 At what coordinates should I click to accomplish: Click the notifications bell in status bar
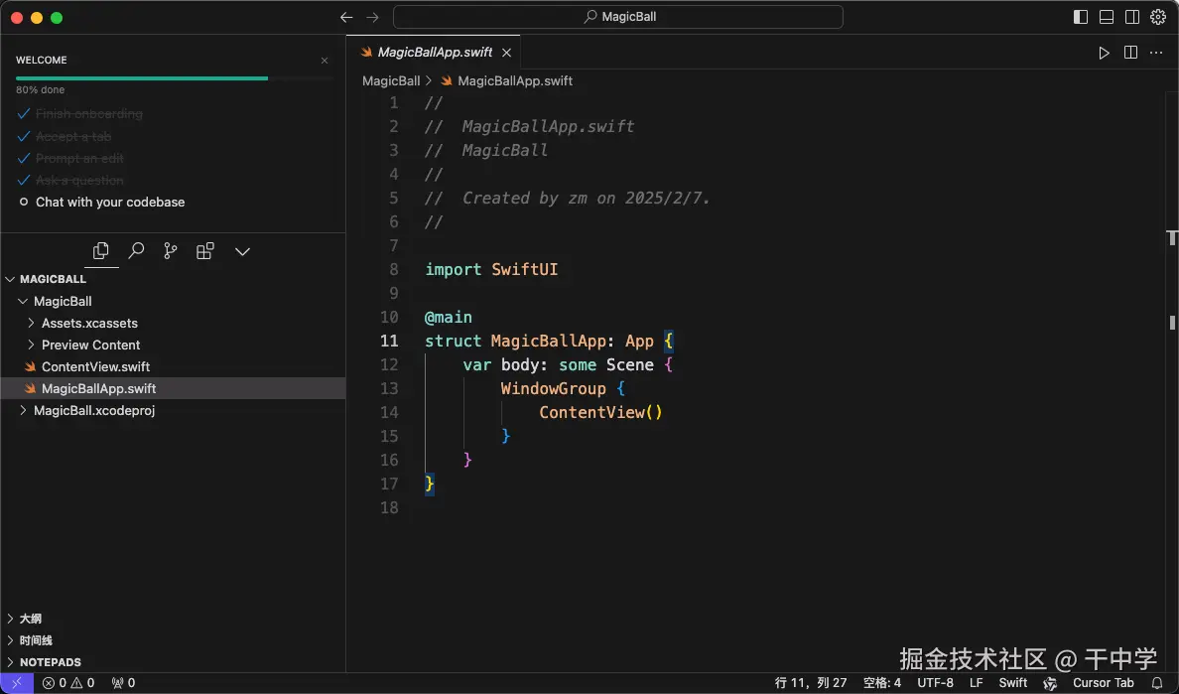point(1156,683)
